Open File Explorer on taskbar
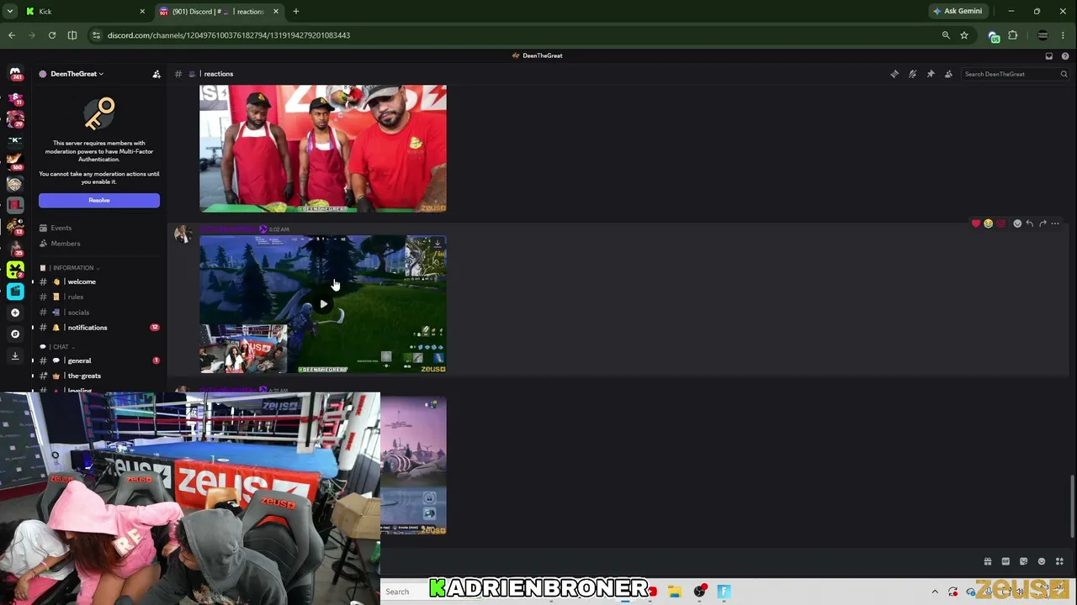This screenshot has width=1077, height=605. pyautogui.click(x=675, y=592)
